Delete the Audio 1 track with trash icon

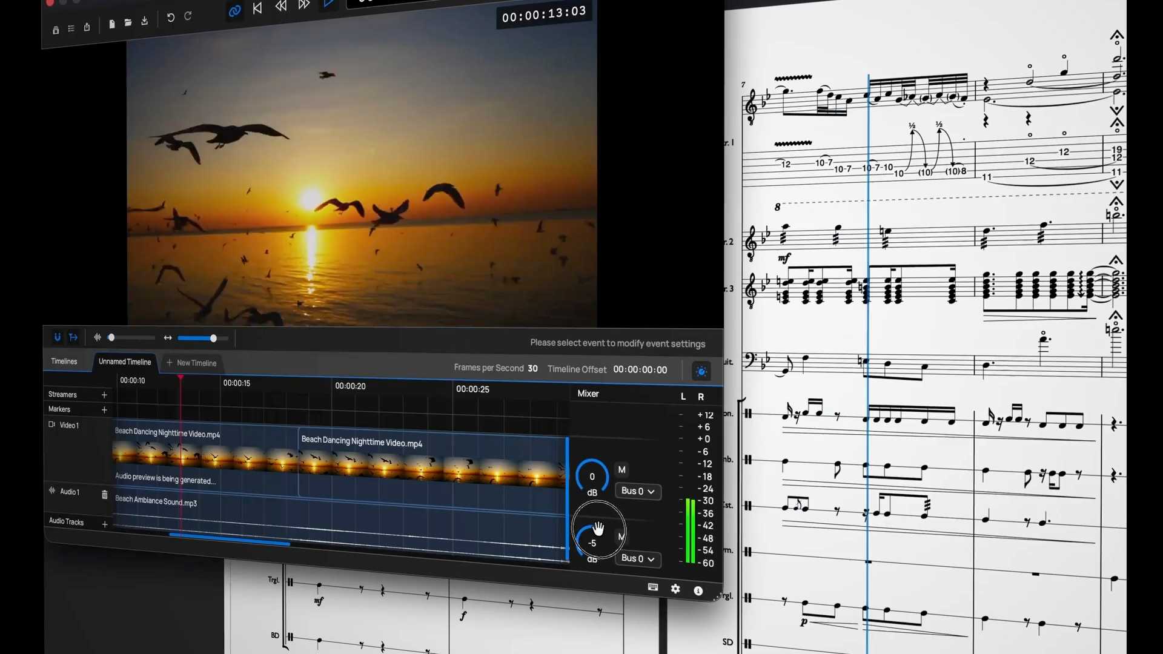tap(105, 495)
